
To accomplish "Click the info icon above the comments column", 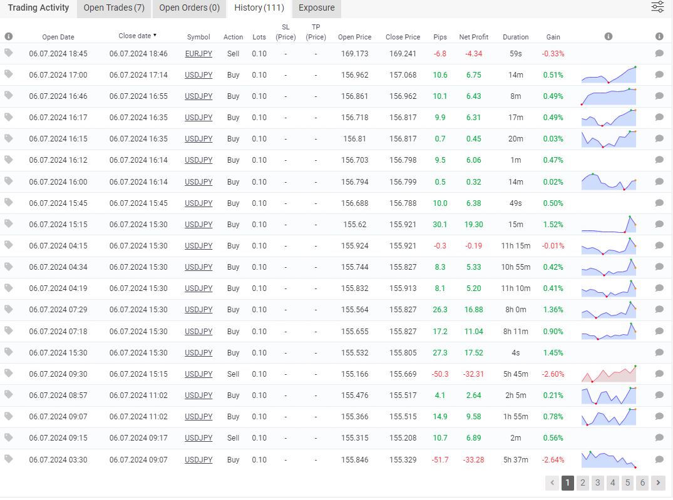I will [659, 37].
